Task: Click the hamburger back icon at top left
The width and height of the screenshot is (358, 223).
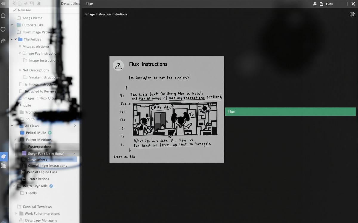Action: coord(3,4)
